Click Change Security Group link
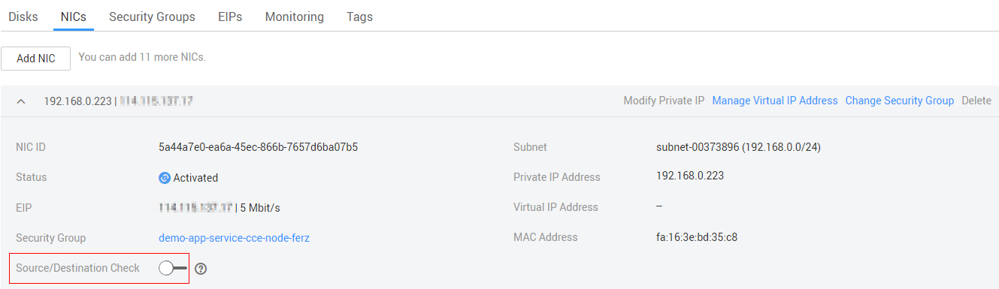This screenshot has width=999, height=289. (x=900, y=101)
